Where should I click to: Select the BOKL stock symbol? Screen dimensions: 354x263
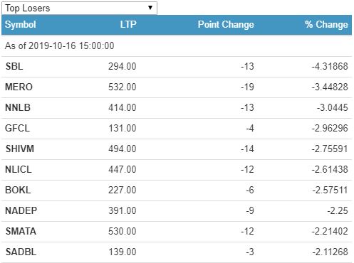(x=18, y=190)
